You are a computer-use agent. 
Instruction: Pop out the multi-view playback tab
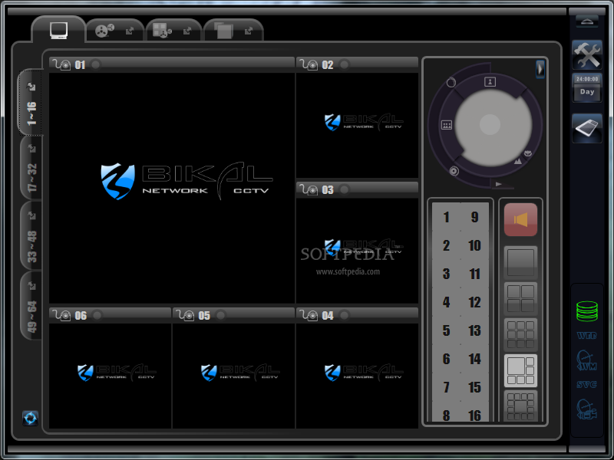coord(187,31)
